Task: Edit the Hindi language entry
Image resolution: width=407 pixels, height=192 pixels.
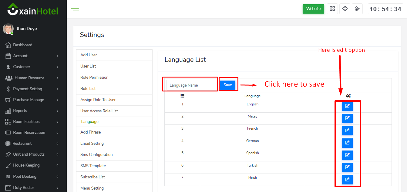Action: [x=347, y=180]
